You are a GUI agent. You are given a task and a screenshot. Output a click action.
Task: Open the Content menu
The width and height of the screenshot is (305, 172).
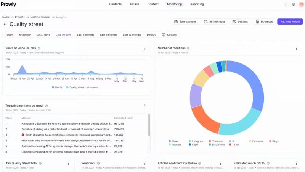[153, 4]
